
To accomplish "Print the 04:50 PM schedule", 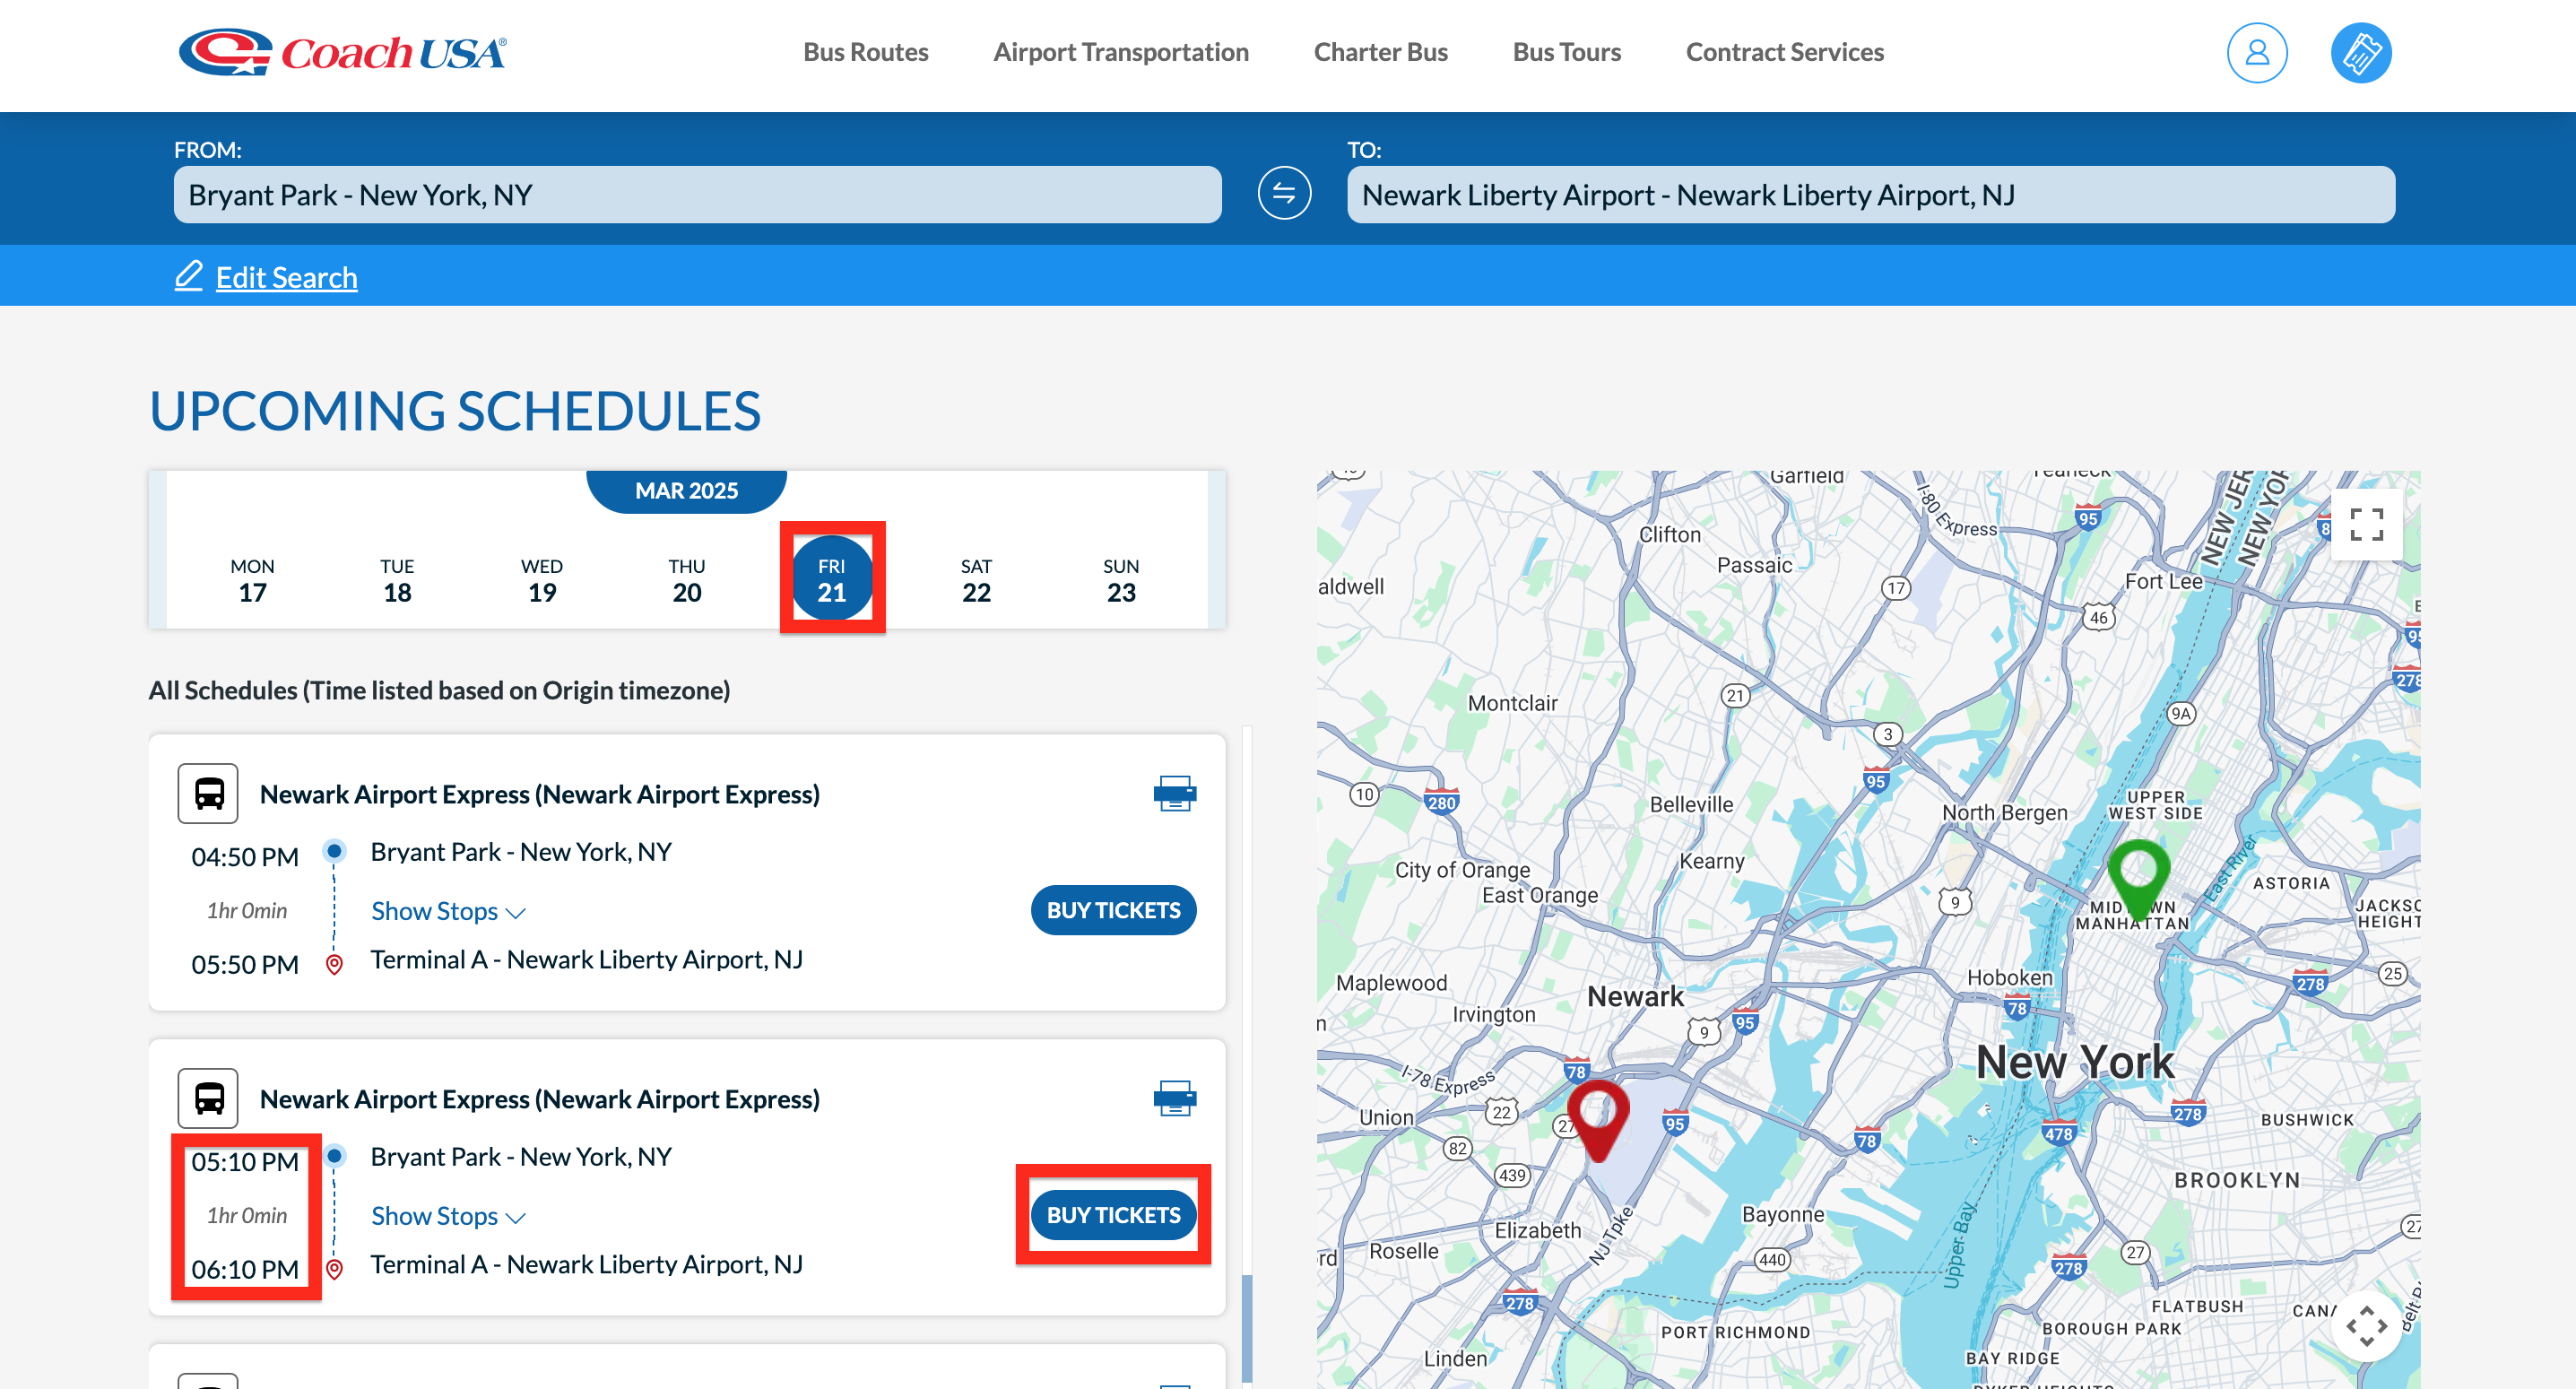I will 1174,793.
